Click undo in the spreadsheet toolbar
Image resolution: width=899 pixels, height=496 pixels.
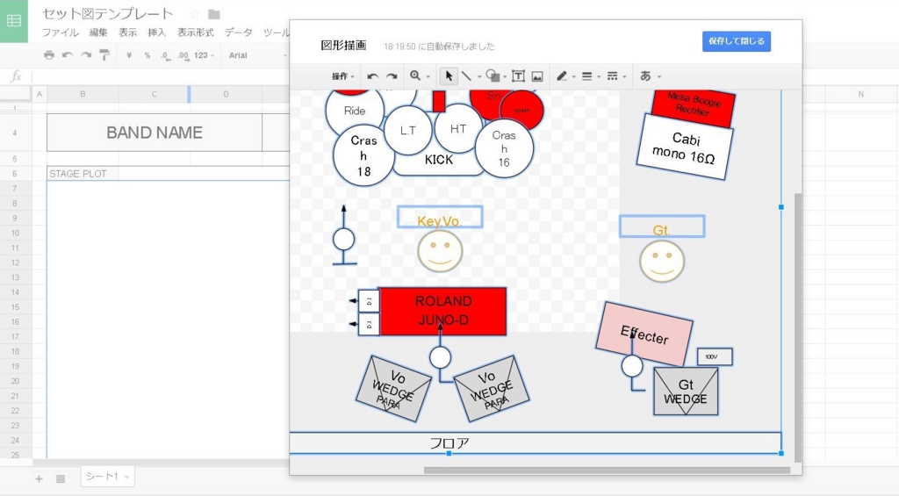(x=68, y=55)
